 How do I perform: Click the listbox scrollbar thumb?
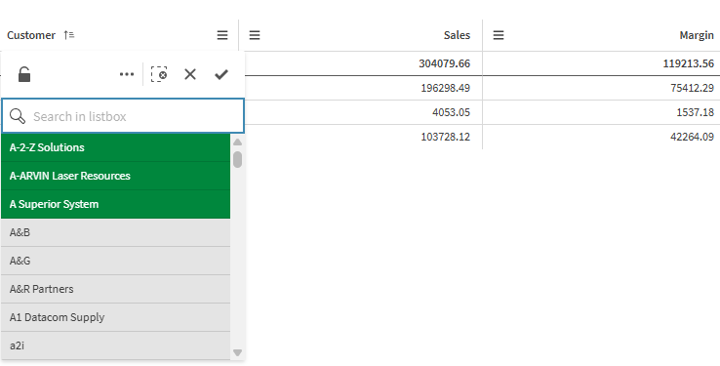[x=237, y=159]
